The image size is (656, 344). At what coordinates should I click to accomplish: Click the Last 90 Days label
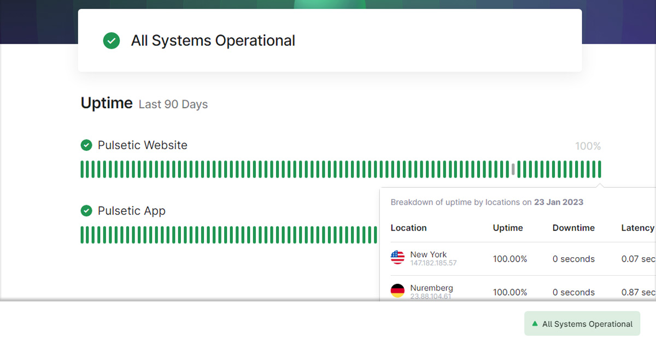pyautogui.click(x=173, y=104)
